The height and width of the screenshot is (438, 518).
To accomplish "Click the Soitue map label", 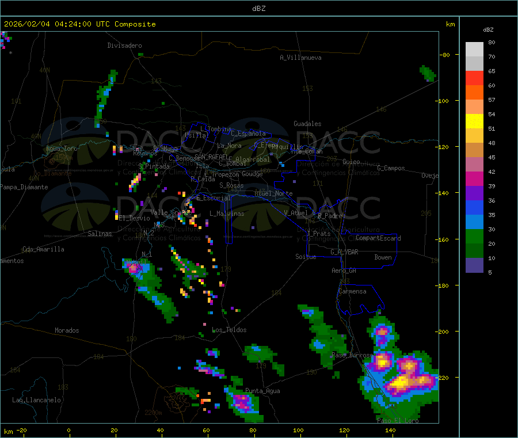I will (x=306, y=257).
